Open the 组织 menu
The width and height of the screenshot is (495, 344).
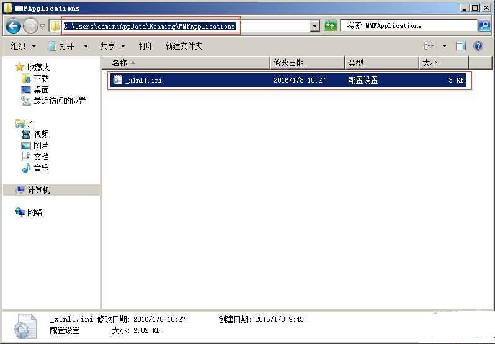23,46
